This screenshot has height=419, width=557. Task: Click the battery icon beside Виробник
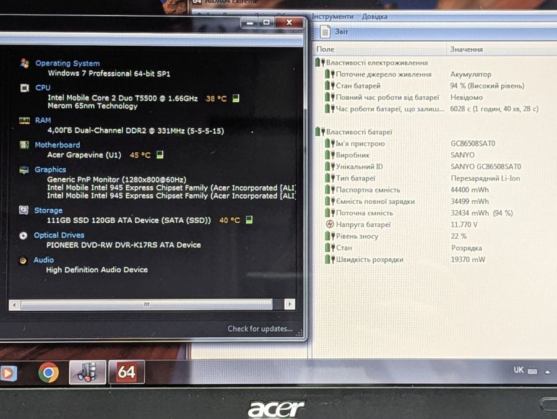click(x=330, y=155)
